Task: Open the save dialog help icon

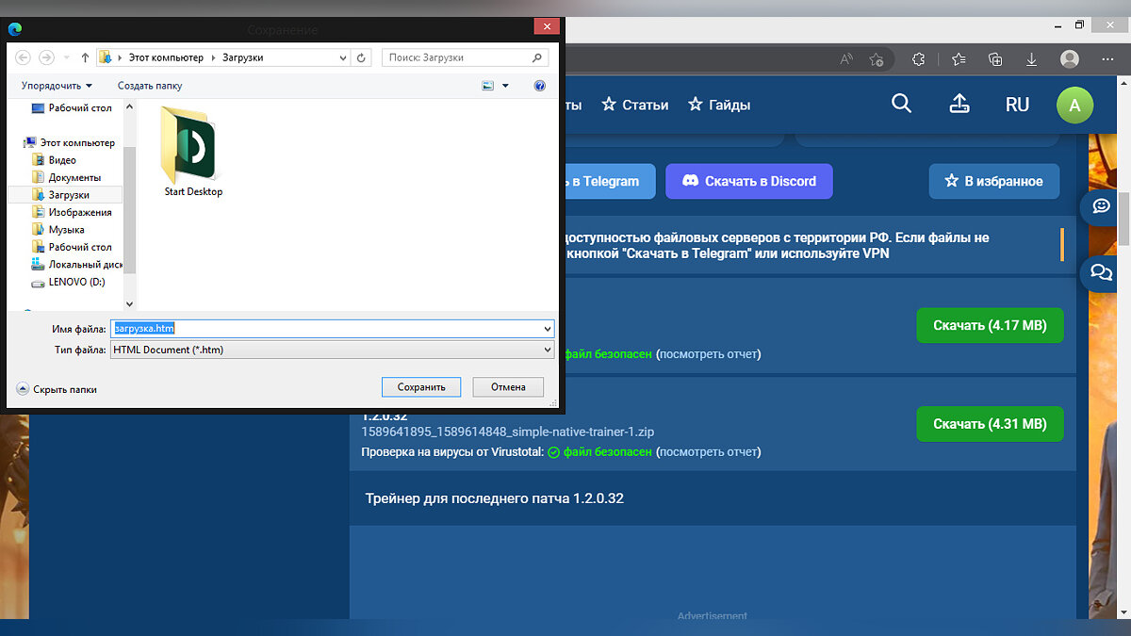Action: [540, 86]
